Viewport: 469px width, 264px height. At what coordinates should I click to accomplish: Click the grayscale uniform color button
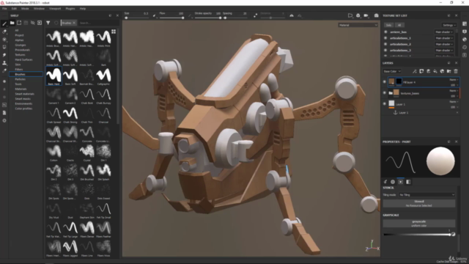419,223
